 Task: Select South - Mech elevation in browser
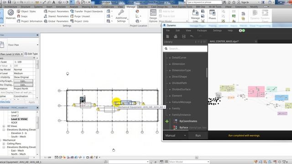[x=18, y=137]
